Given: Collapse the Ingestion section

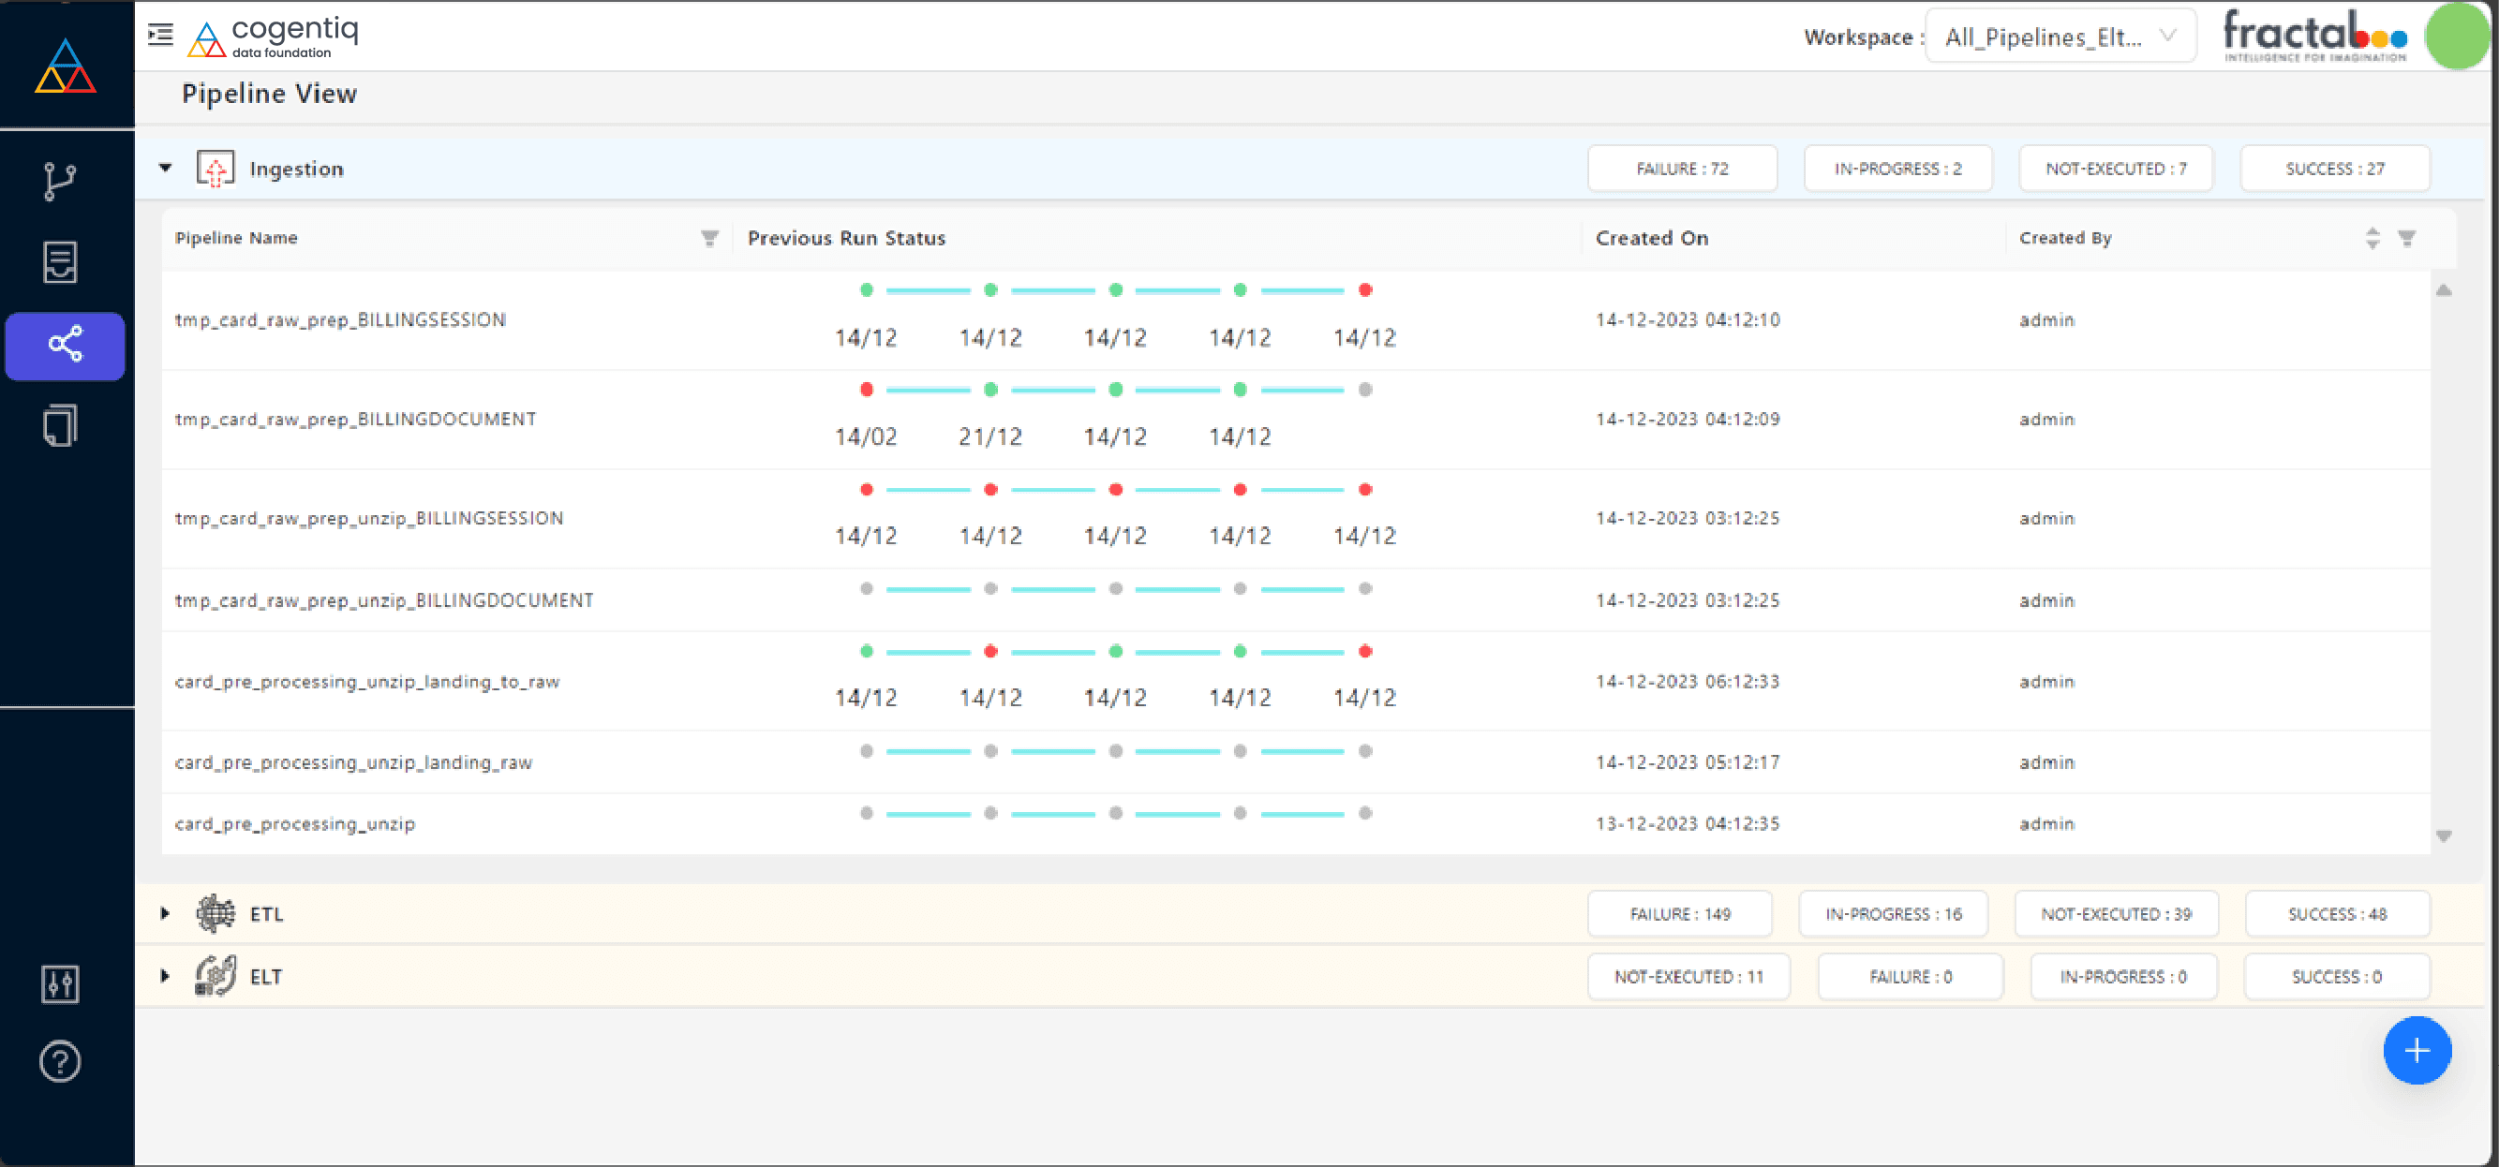Looking at the screenshot, I should tap(166, 168).
